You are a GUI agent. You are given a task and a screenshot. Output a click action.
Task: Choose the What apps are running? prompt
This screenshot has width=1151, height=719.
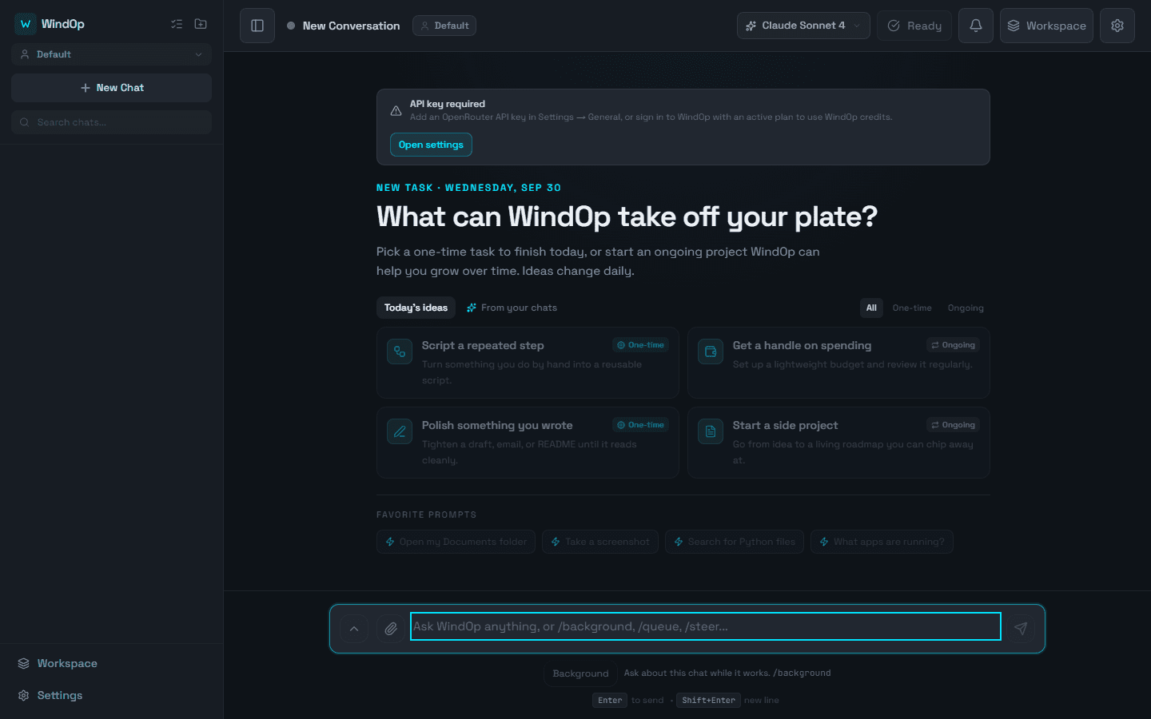882,542
